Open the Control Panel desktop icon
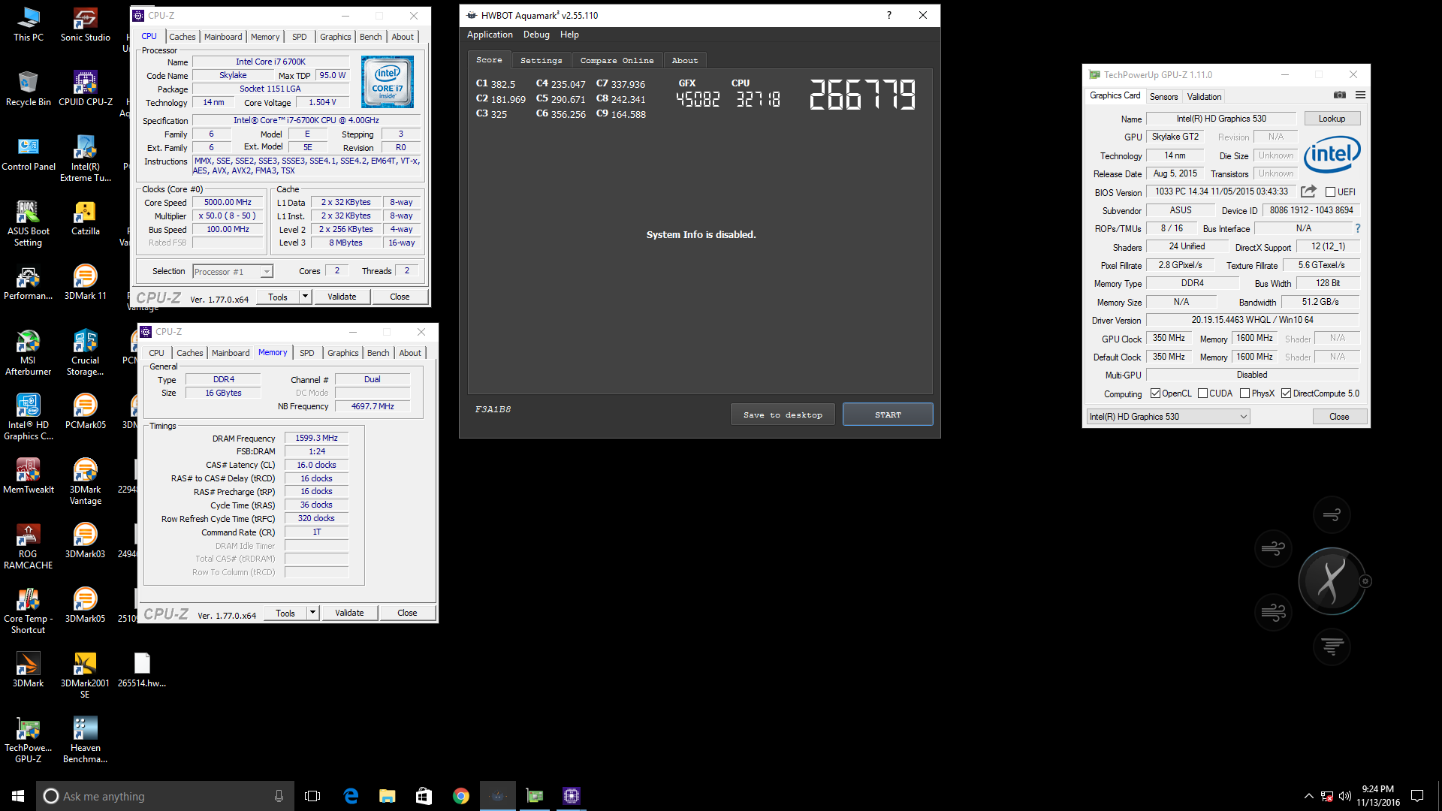Image resolution: width=1442 pixels, height=811 pixels. [x=29, y=153]
